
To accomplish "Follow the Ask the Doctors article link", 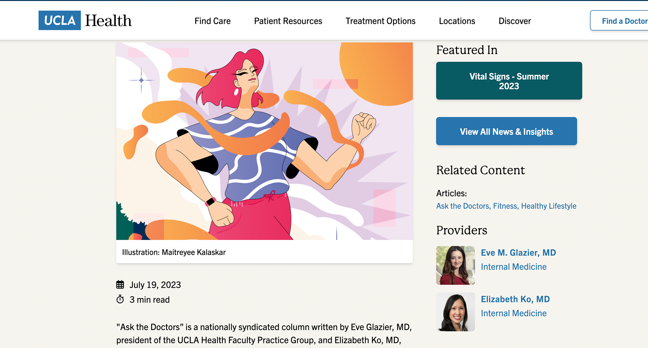I will [463, 206].
